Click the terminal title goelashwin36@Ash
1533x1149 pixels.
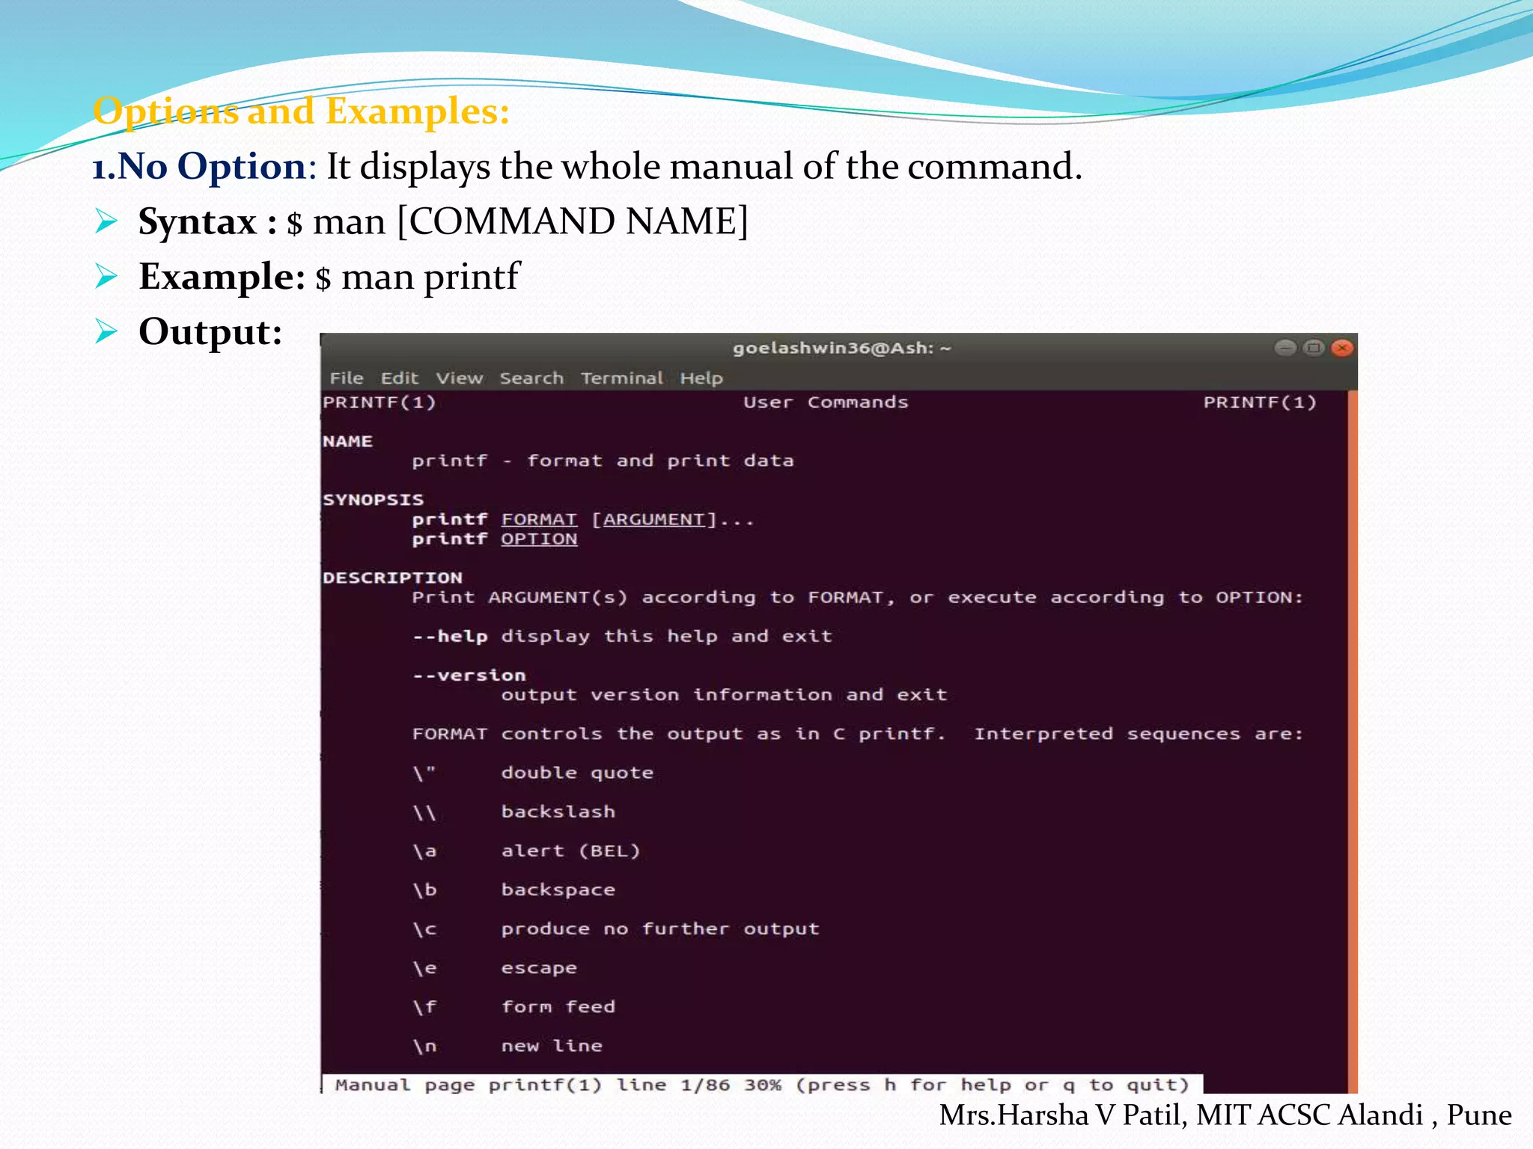(841, 349)
